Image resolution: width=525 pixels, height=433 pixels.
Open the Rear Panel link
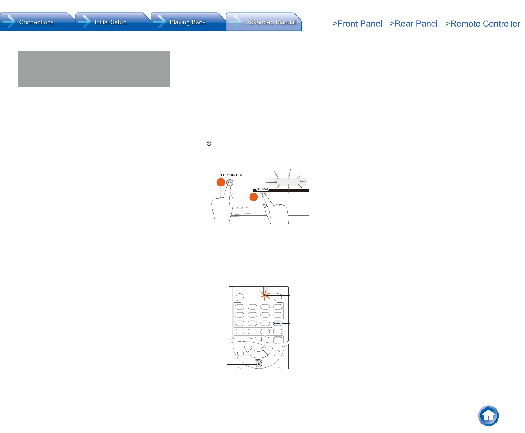point(414,24)
